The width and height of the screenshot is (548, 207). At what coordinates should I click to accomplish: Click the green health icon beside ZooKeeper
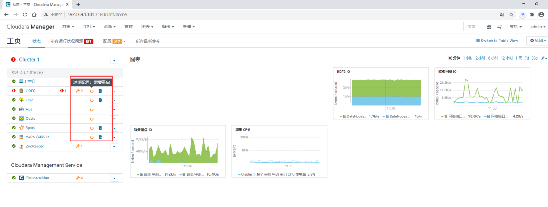coord(13,147)
